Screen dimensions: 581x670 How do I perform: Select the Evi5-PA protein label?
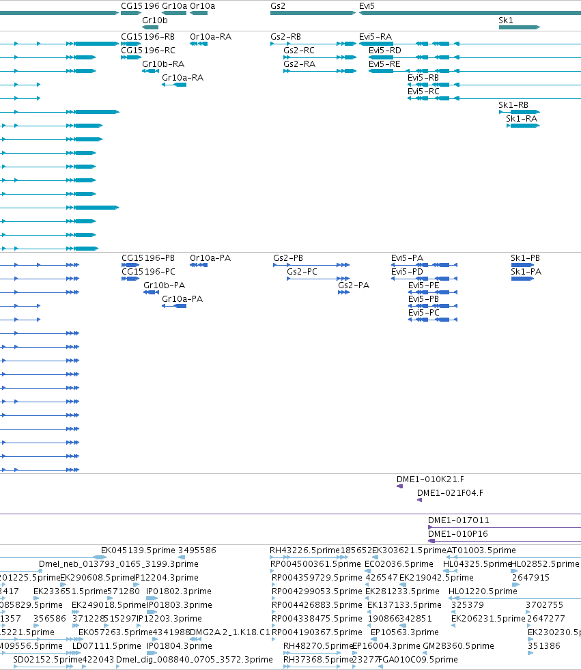(x=407, y=258)
